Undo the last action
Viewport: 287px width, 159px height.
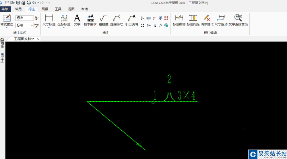pos(34,3)
